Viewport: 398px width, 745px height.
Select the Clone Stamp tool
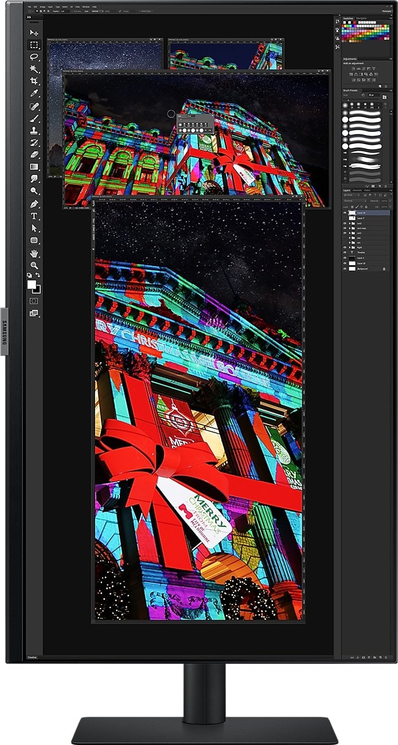34,131
